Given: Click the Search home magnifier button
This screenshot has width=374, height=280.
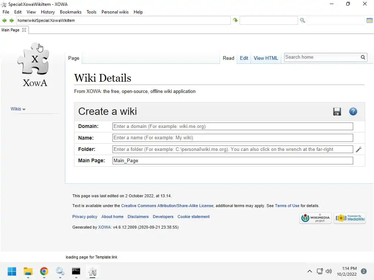Looking at the screenshot, I should tap(363, 57).
